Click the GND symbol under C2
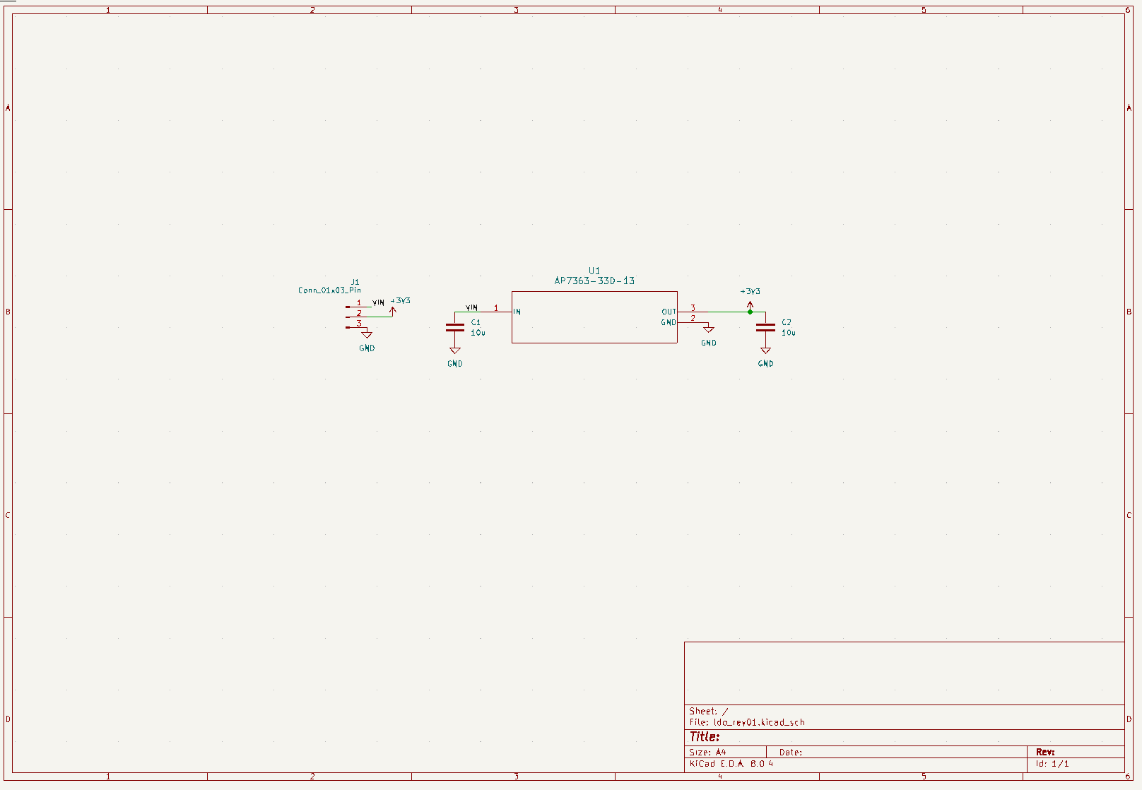The width and height of the screenshot is (1142, 790). point(765,351)
